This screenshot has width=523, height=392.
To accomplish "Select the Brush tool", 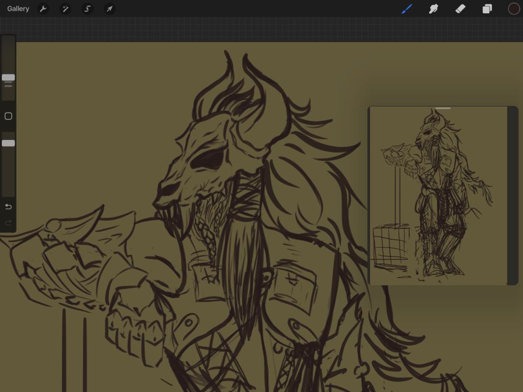I will click(407, 9).
